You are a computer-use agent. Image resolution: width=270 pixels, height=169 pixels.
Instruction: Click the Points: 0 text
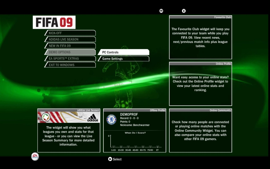click(125, 121)
